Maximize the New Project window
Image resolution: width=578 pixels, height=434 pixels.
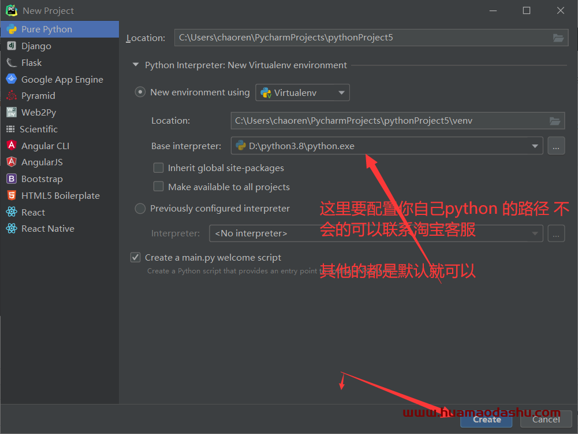point(527,11)
